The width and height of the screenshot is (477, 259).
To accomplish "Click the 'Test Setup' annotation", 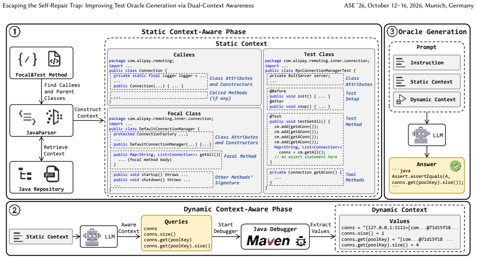I will 352,96.
